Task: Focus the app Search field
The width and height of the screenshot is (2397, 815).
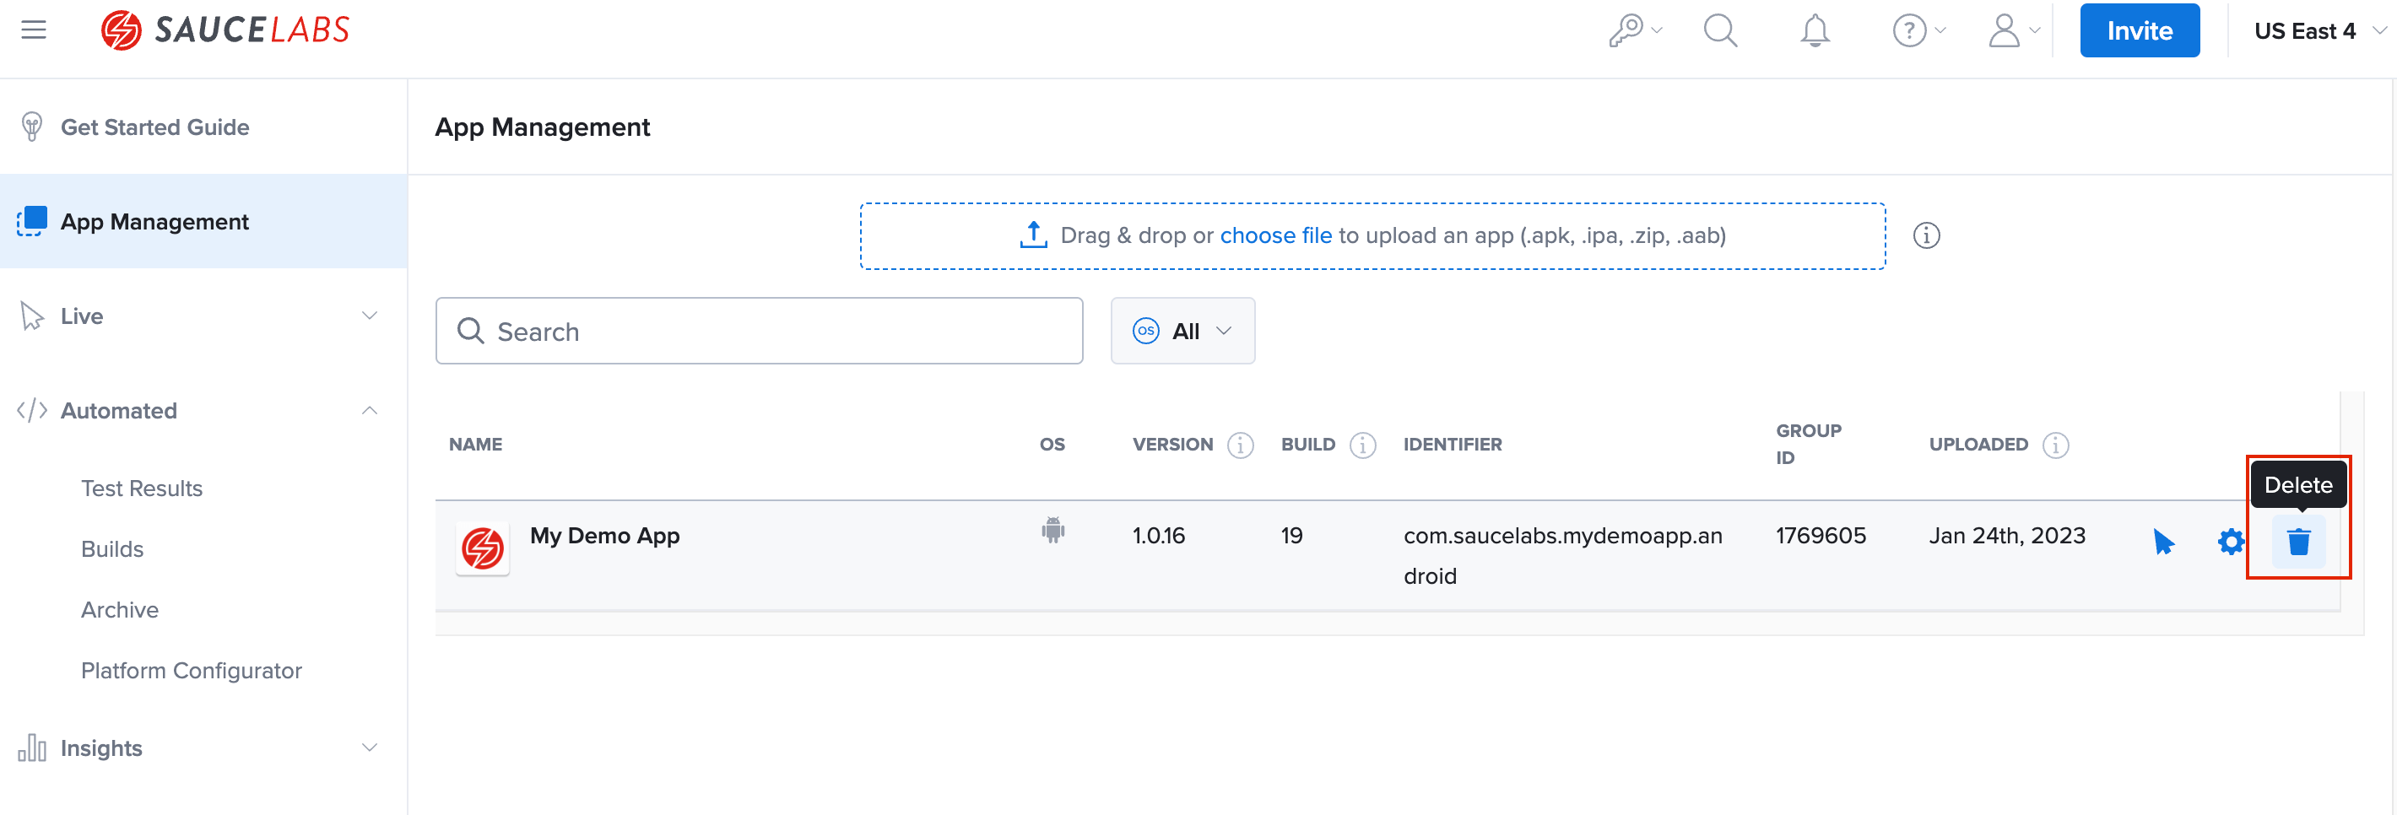Action: [x=772, y=332]
